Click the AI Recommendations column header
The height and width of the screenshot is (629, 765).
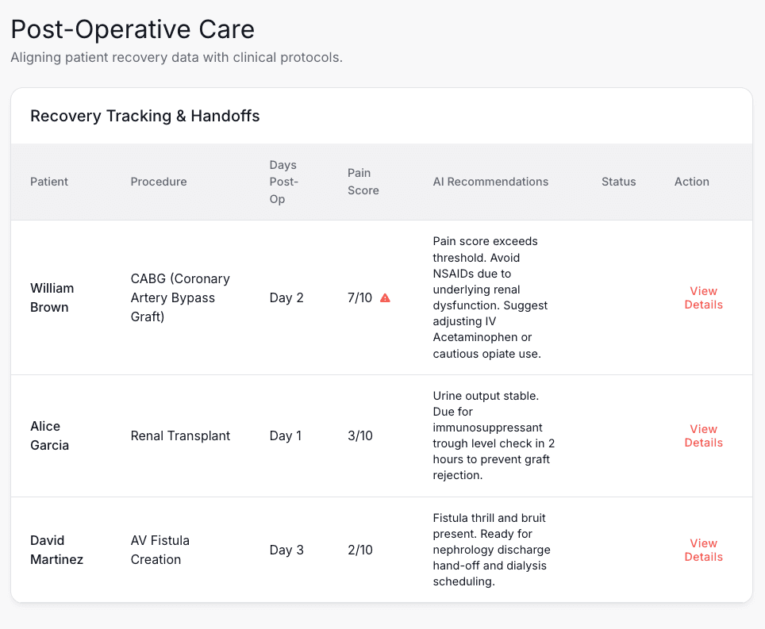(490, 182)
